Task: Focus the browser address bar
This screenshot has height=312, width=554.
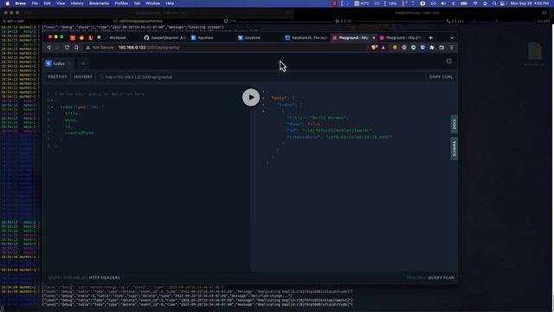Action: [226, 48]
